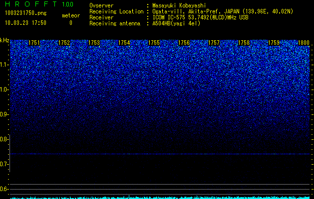Click the 0.8 kHz axis label
The image size is (314, 199).
[4, 139]
